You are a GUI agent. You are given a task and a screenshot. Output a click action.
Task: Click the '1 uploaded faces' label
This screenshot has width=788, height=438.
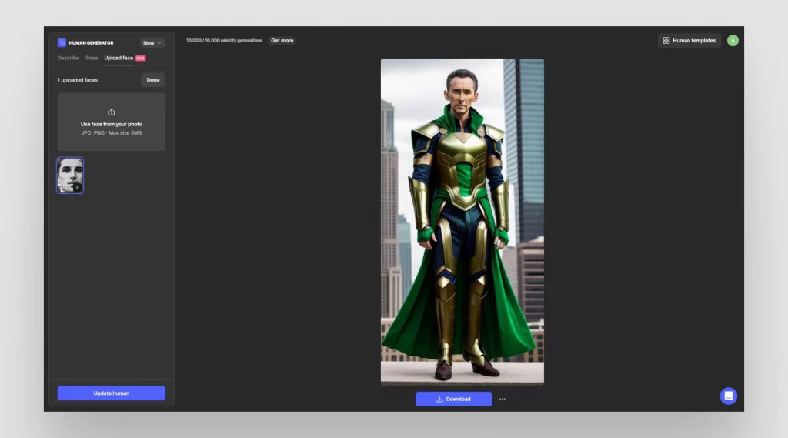(x=78, y=80)
